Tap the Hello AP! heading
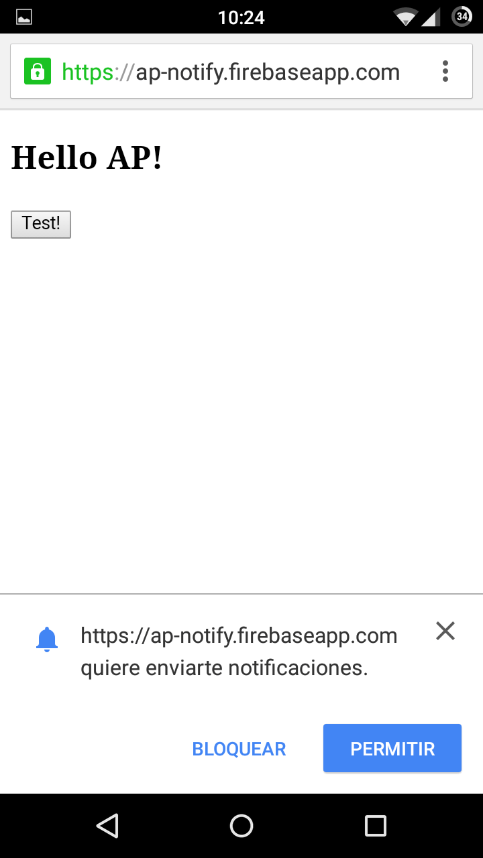 point(87,158)
